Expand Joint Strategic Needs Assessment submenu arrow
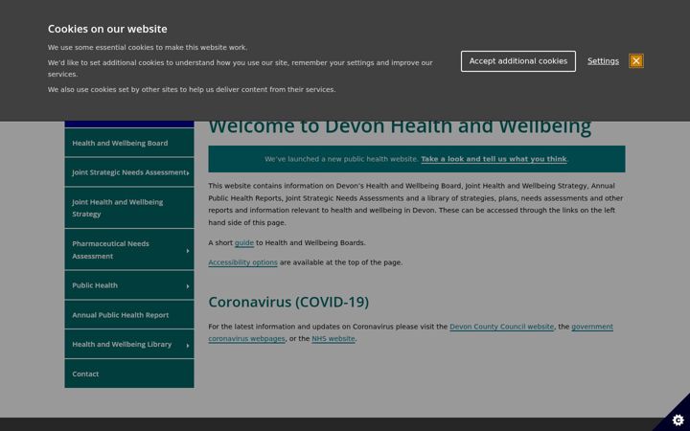Viewport: 690px width, 431px height. (x=188, y=172)
